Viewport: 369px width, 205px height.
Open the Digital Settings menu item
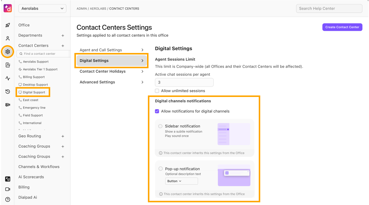[111, 61]
